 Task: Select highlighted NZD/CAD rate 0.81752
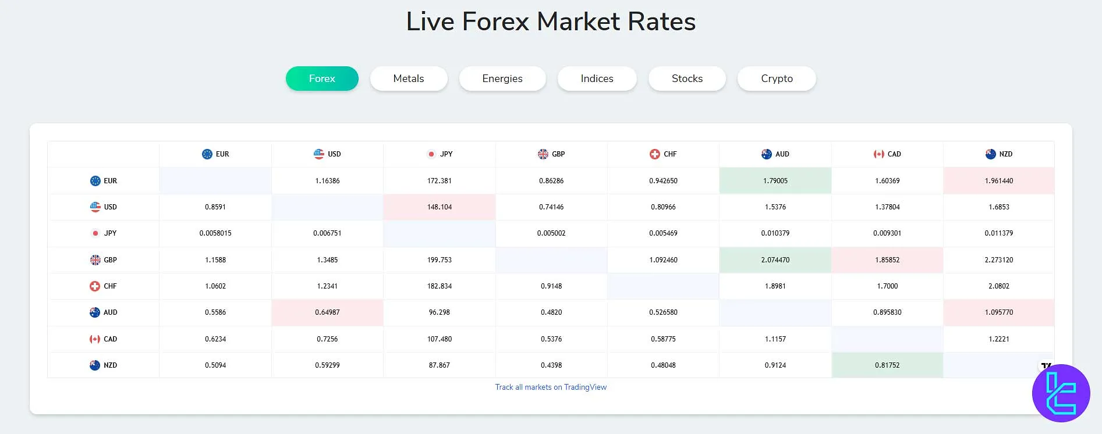click(887, 365)
